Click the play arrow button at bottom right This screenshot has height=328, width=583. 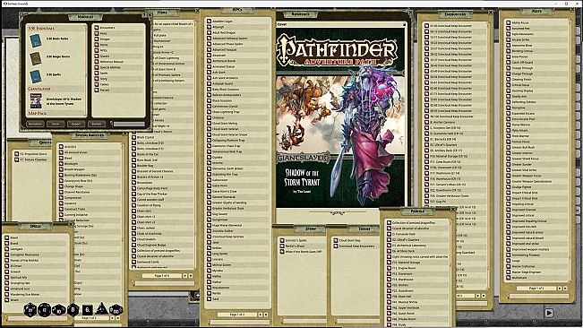549,313
